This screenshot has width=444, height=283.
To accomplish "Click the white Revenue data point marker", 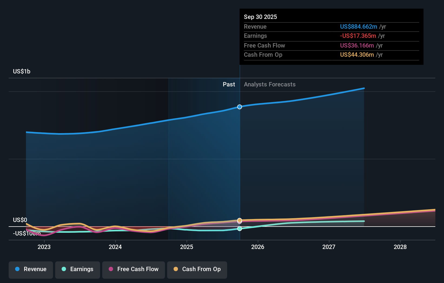I will 239,107.
